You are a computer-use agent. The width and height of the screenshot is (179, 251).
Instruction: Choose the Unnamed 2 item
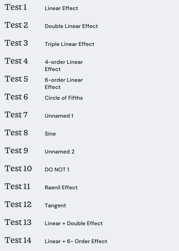60,152
